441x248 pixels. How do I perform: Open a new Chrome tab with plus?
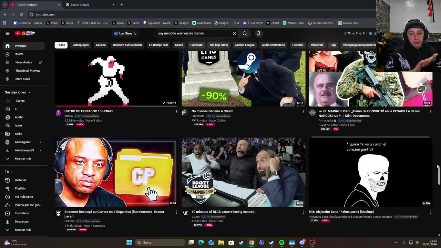tap(122, 4)
